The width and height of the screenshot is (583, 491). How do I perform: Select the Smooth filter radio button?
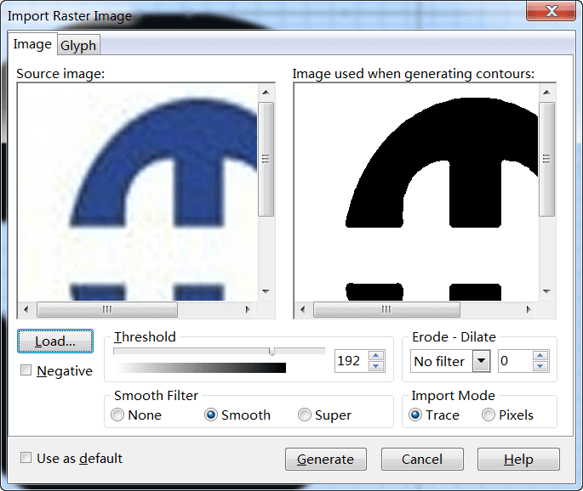[x=211, y=415]
